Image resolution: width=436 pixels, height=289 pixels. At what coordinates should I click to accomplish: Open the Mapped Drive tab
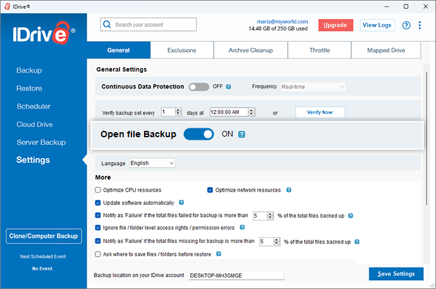click(x=386, y=51)
